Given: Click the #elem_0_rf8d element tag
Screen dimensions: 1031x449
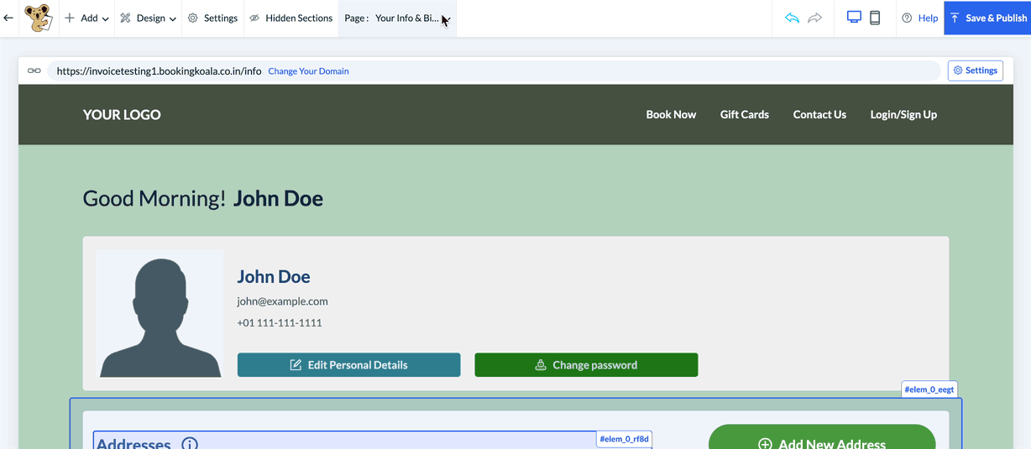Looking at the screenshot, I should [624, 439].
